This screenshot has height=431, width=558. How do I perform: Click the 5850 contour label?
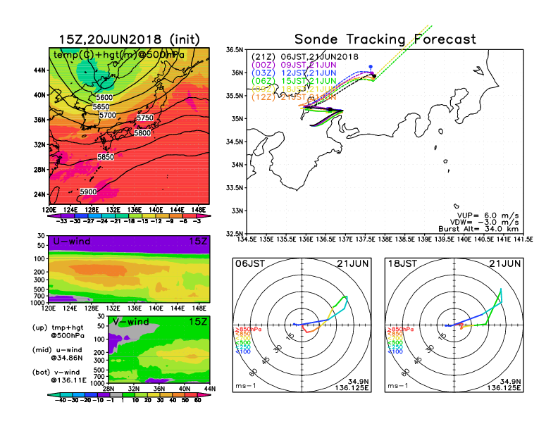point(106,157)
